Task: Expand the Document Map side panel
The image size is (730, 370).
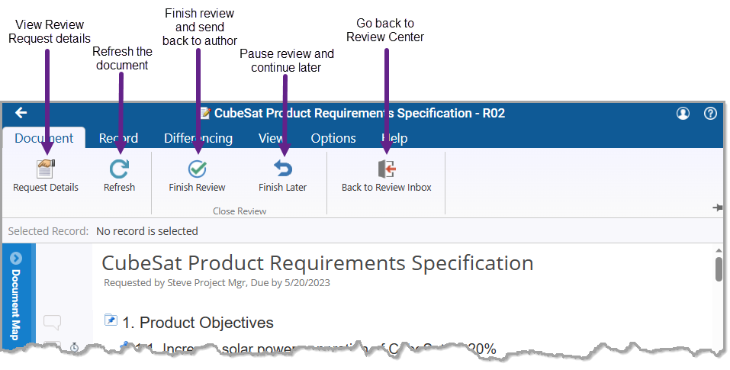Action: 16,297
